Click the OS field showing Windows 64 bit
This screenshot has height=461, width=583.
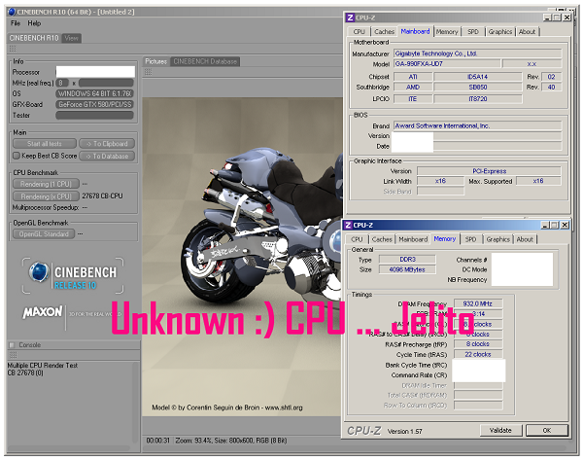(94, 93)
